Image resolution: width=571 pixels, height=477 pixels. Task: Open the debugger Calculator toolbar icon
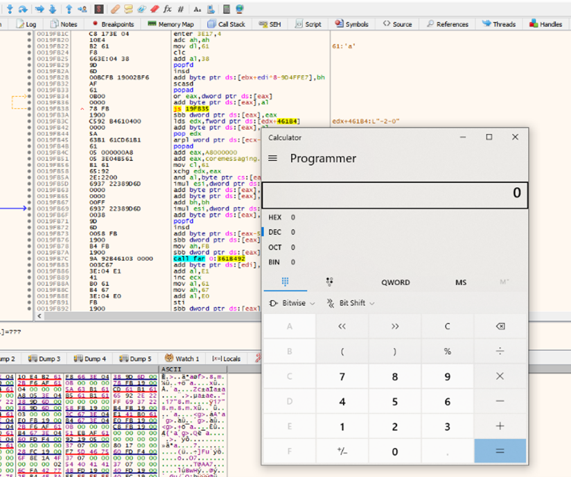pos(227,9)
